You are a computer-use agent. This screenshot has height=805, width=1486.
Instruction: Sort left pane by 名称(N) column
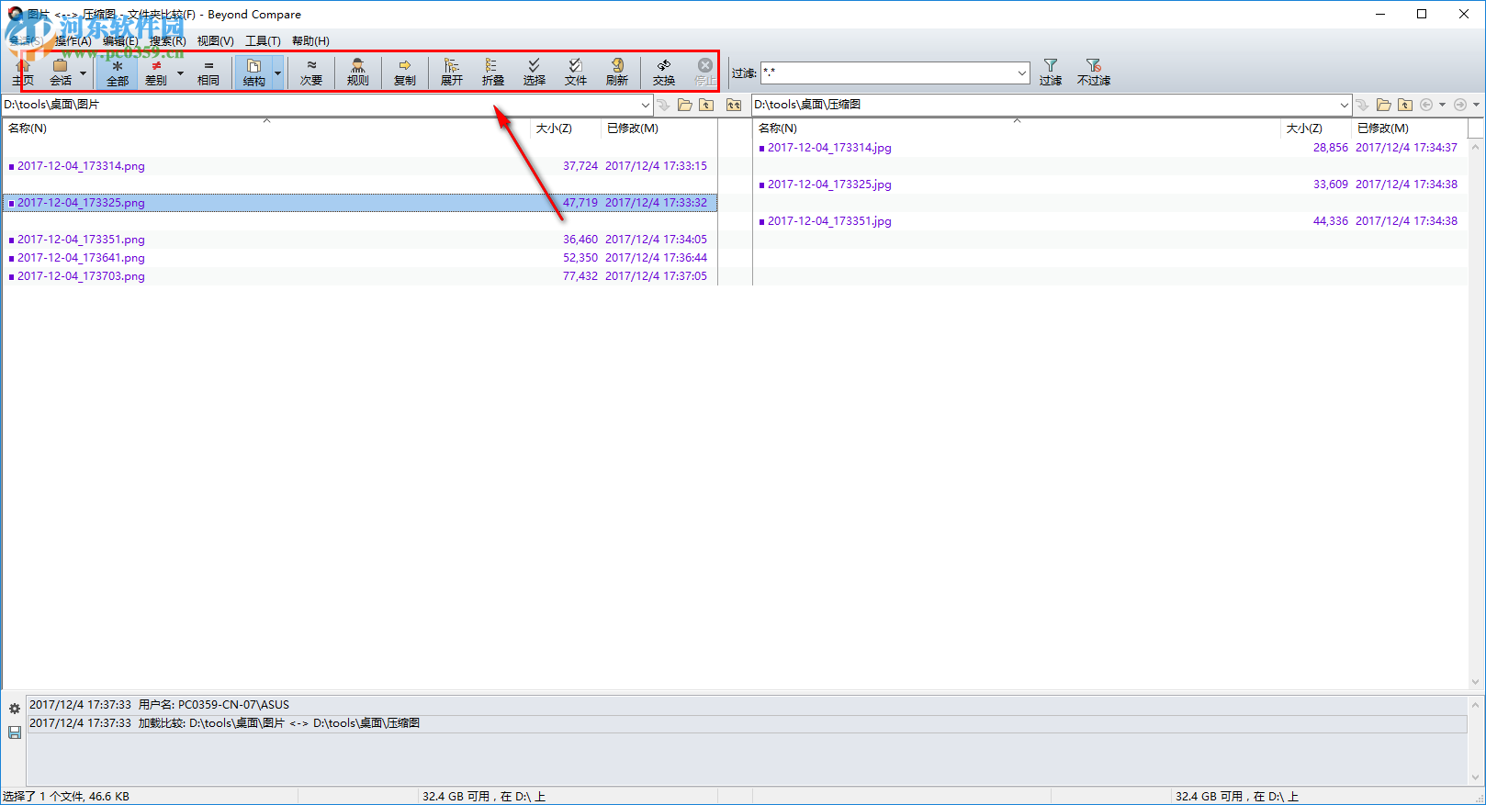pos(266,129)
